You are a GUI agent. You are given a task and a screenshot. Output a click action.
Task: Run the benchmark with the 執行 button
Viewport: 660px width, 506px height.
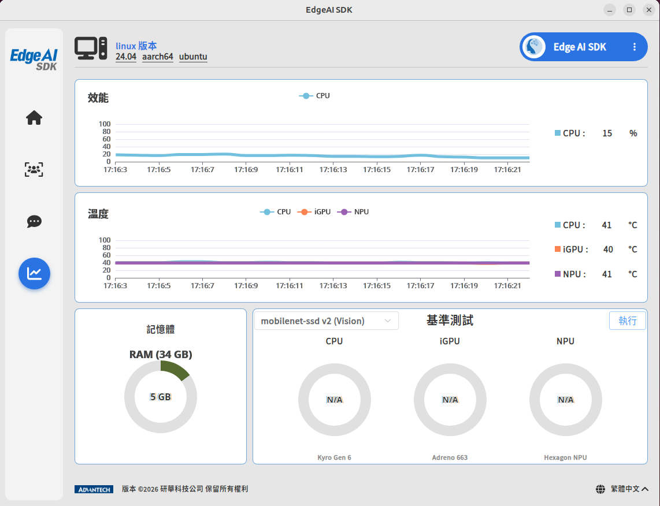627,321
